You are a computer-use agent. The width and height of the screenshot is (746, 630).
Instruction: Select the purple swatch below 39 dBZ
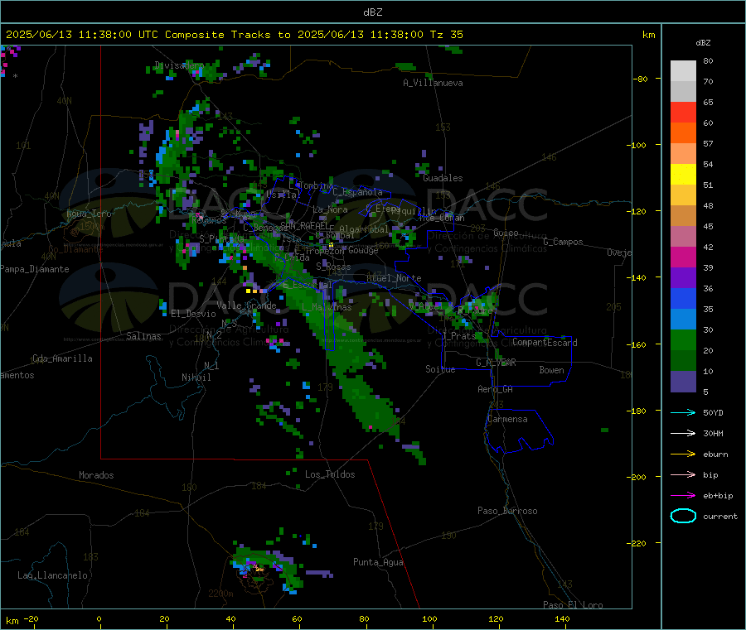pyautogui.click(x=683, y=278)
